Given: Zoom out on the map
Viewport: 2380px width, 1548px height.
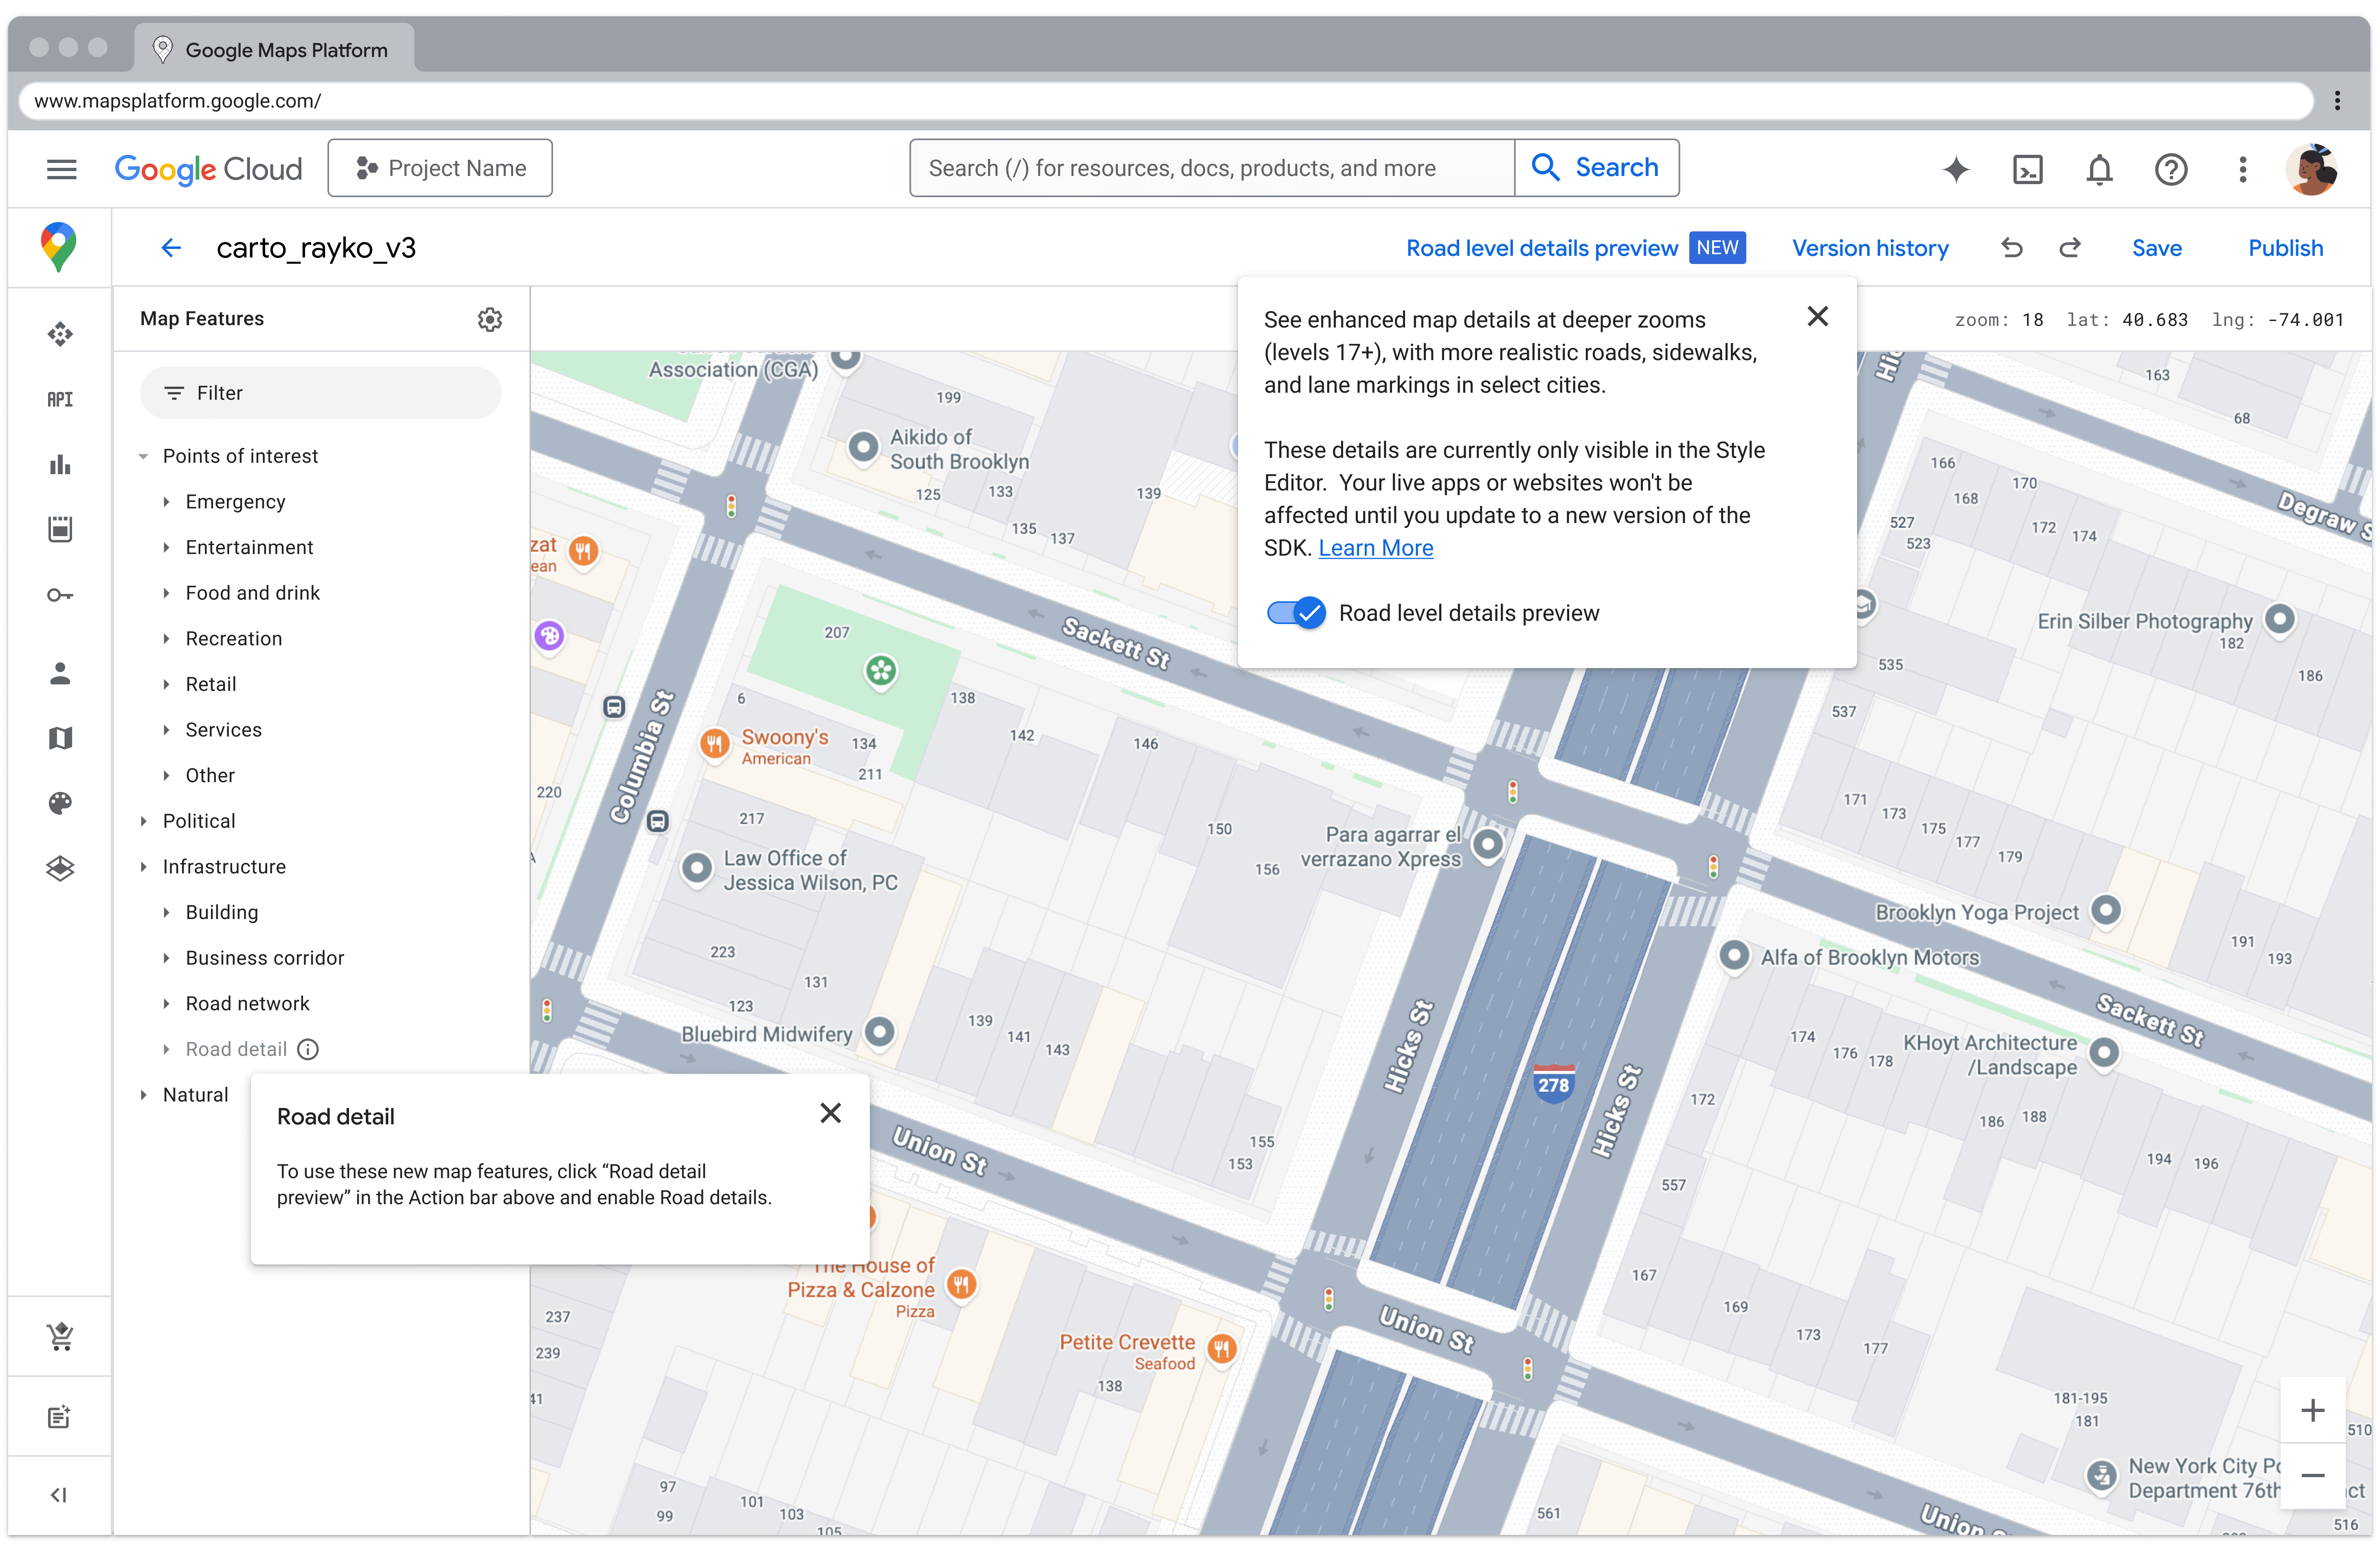Looking at the screenshot, I should pos(2313,1475).
